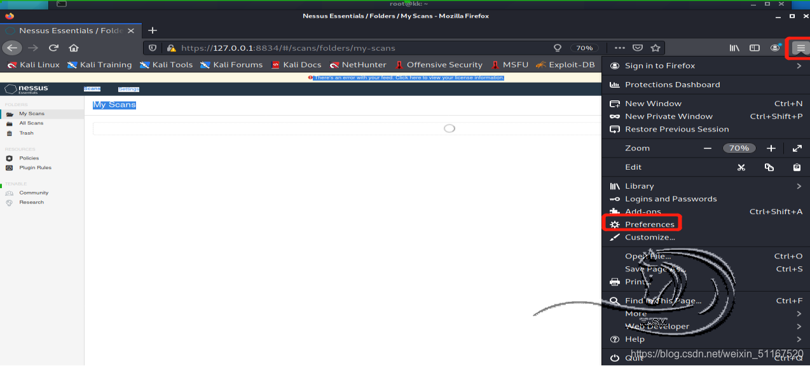Viewport: 810px width, 366px height.
Task: Select My Scans folder
Action: pos(42,114)
